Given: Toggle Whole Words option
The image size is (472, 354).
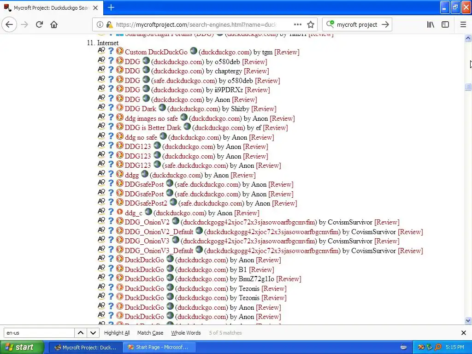Looking at the screenshot, I should pos(186,333).
